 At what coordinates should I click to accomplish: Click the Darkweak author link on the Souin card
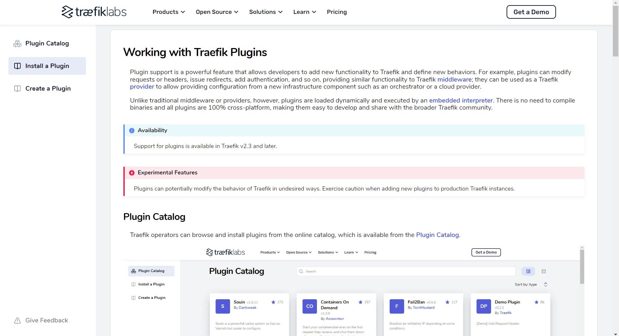click(247, 308)
